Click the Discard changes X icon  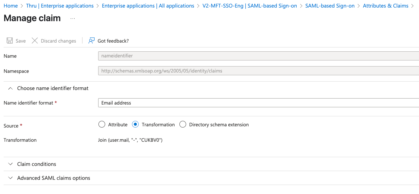35,41
